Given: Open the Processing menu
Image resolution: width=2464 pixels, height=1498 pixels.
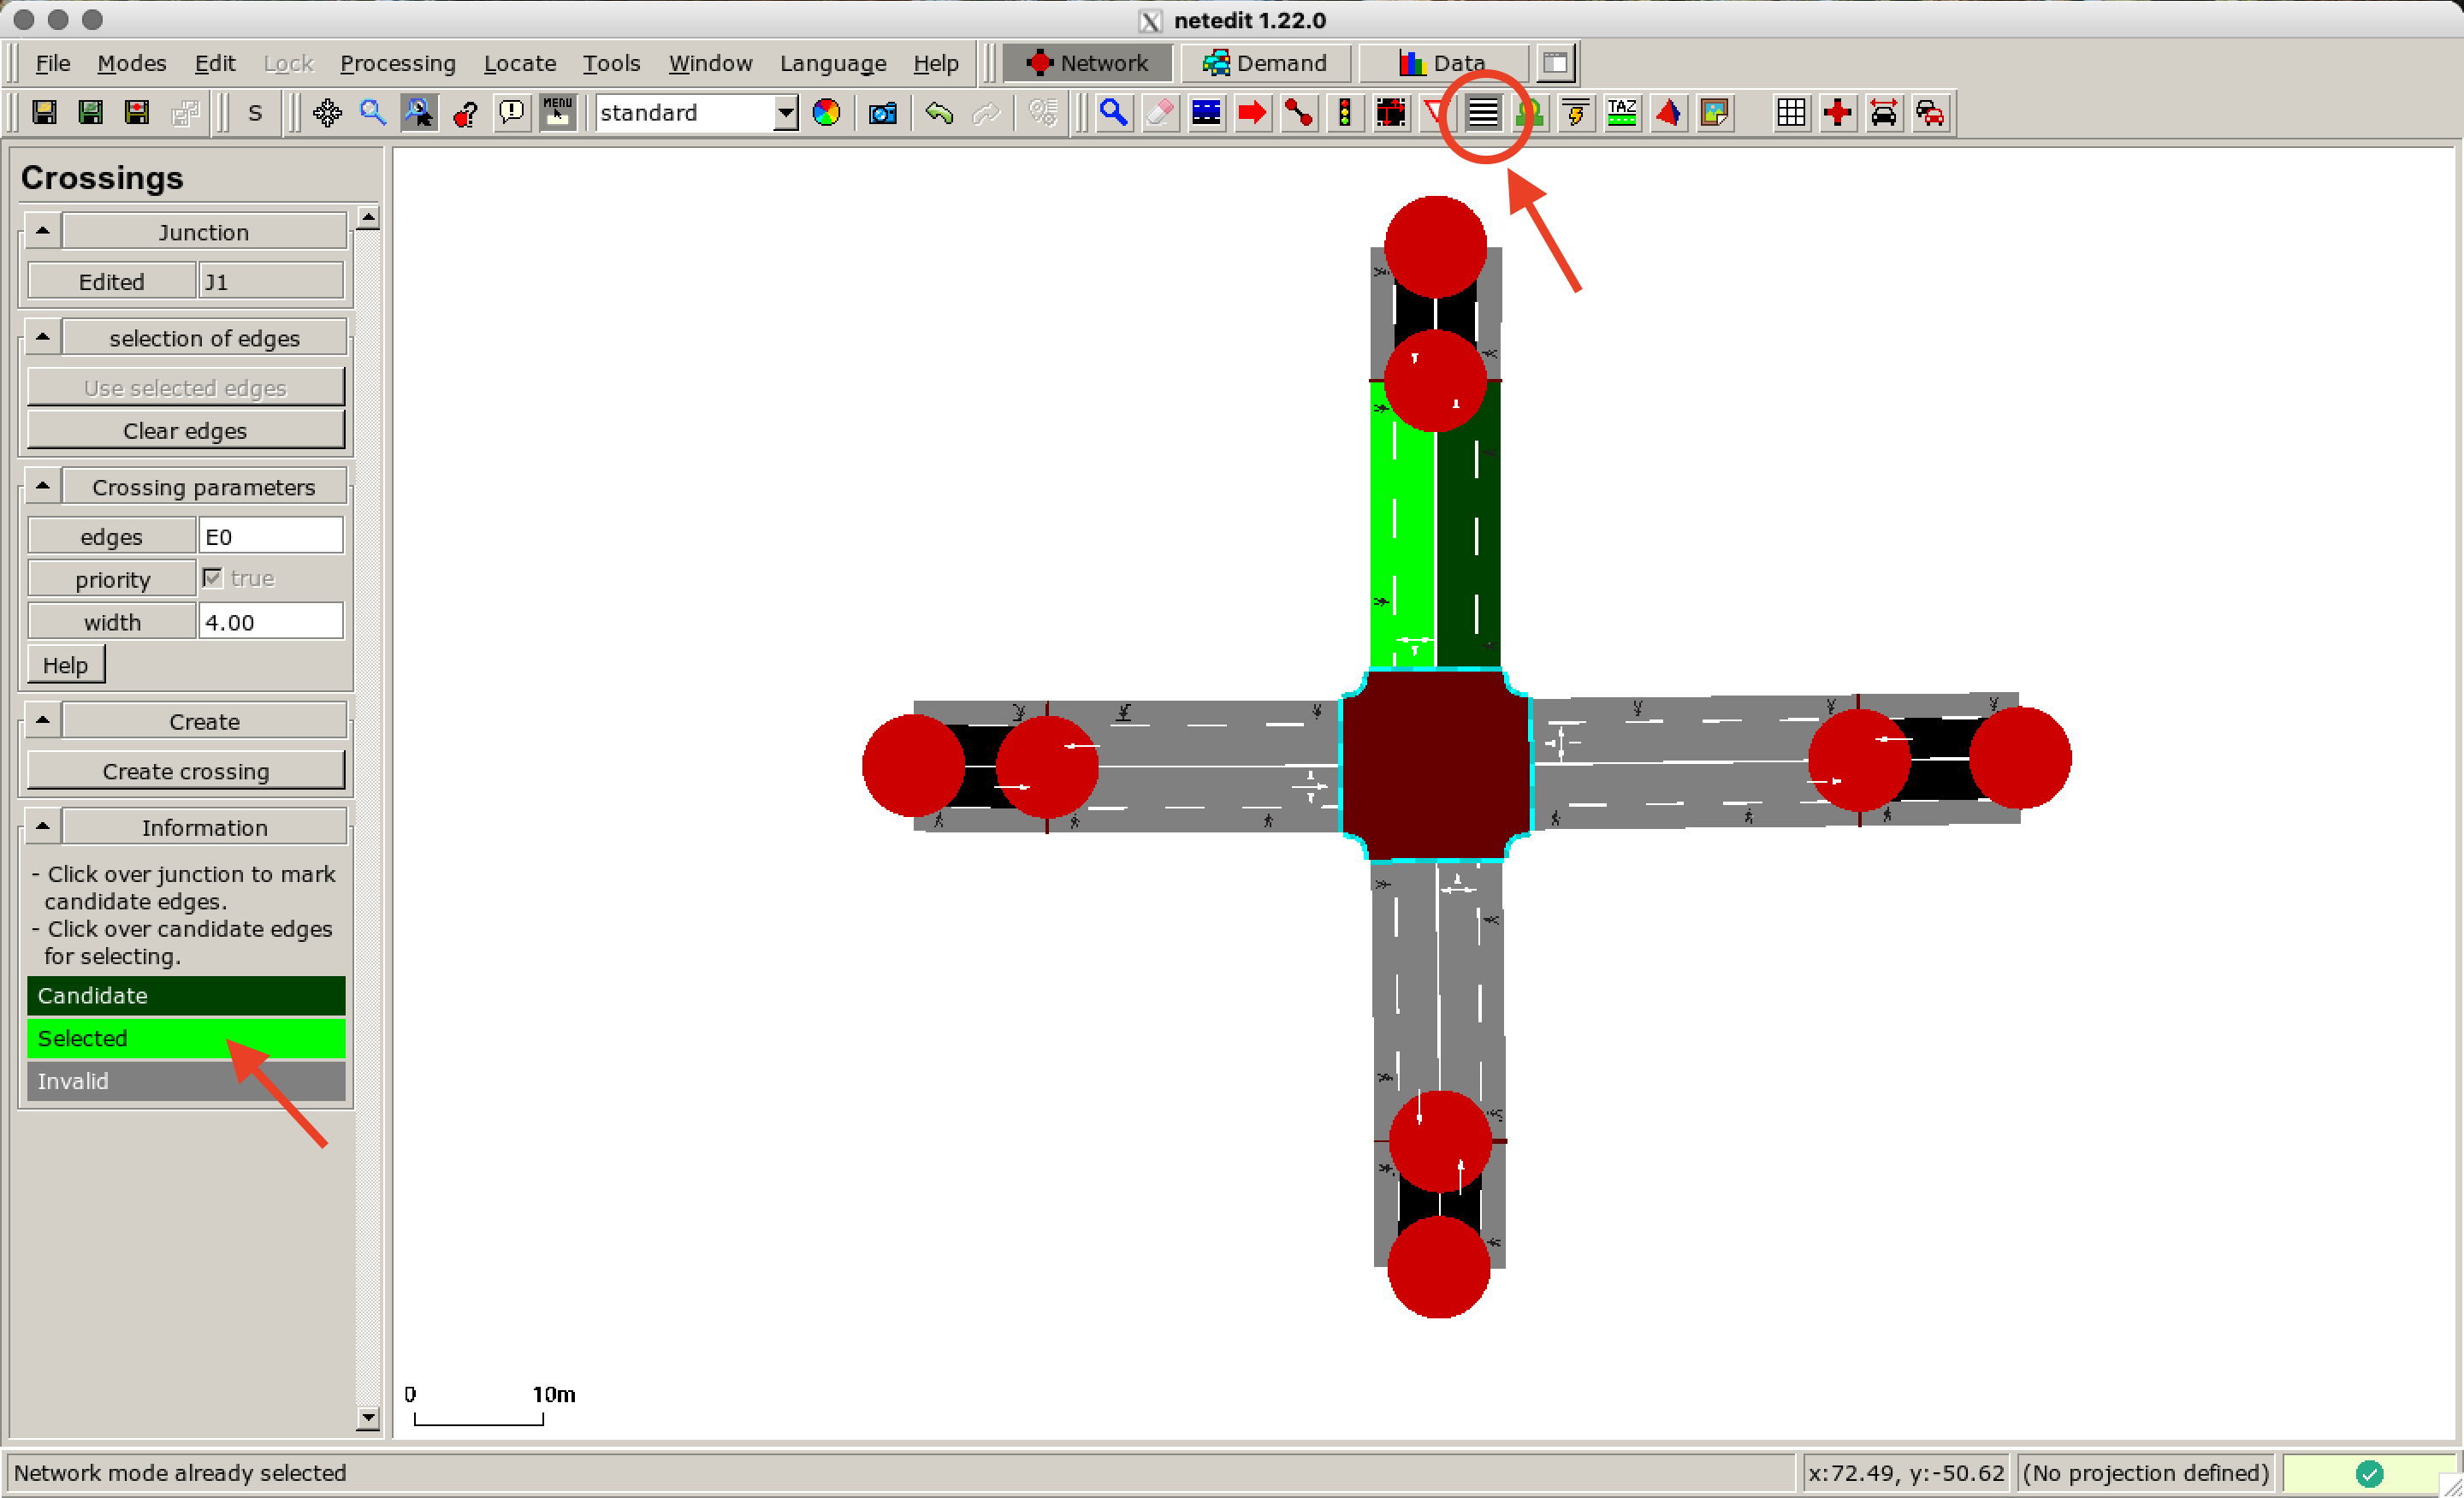Looking at the screenshot, I should (x=398, y=62).
